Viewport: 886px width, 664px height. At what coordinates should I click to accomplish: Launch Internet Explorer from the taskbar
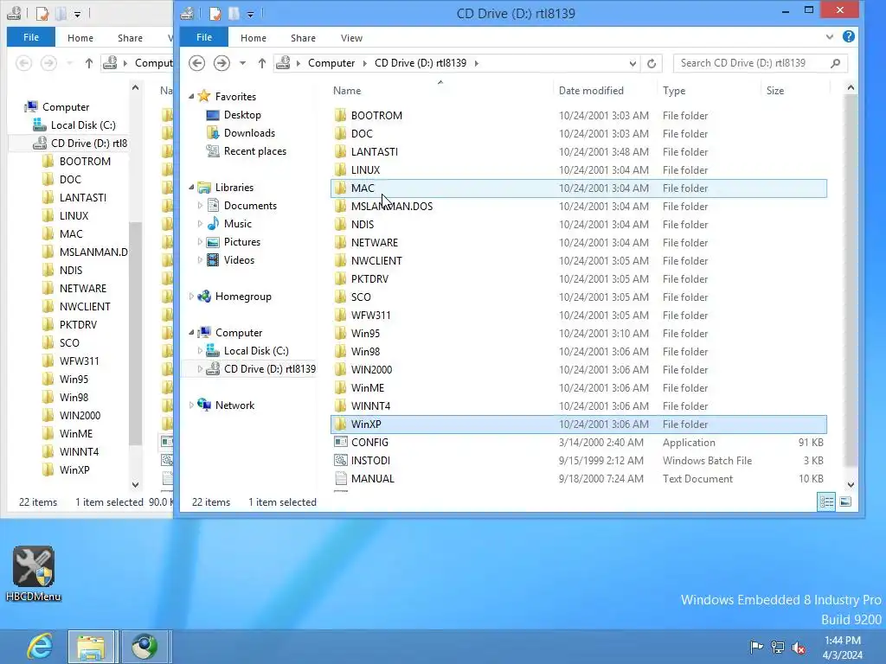click(40, 647)
